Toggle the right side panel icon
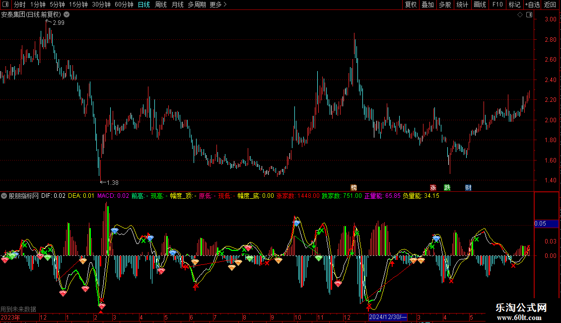561x323 pixels. coord(529,15)
